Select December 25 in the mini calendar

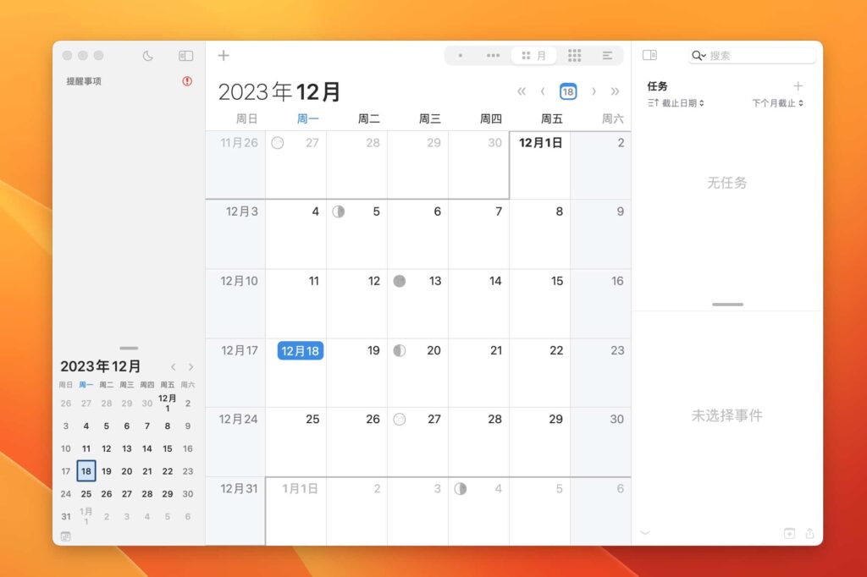(86, 494)
